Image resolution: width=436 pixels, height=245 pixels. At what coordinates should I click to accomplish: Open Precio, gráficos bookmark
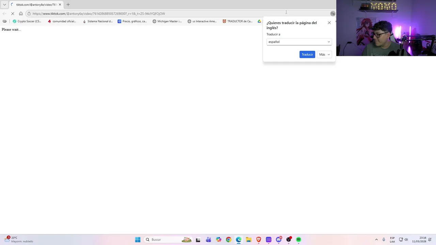(x=132, y=21)
